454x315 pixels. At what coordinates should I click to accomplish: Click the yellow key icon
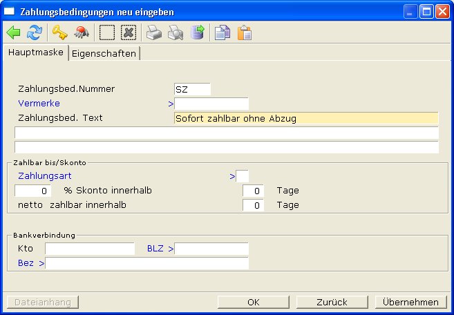[59, 32]
